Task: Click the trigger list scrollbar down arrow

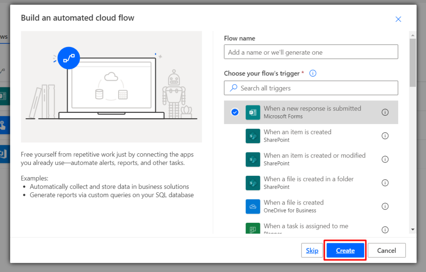Action: coord(413,230)
